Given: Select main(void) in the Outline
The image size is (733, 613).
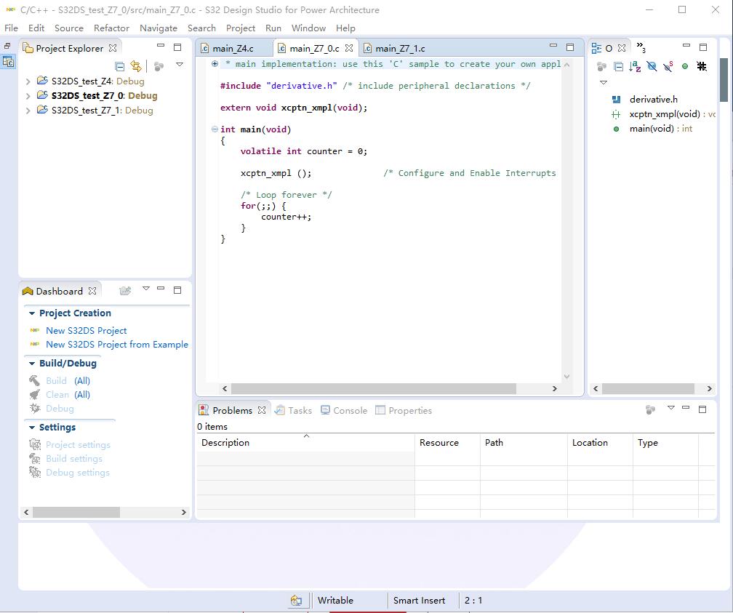Looking at the screenshot, I should 652,129.
